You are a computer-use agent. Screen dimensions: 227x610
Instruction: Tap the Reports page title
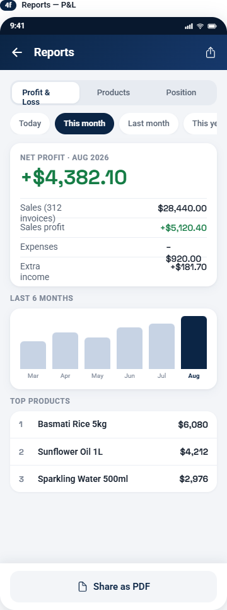[54, 52]
